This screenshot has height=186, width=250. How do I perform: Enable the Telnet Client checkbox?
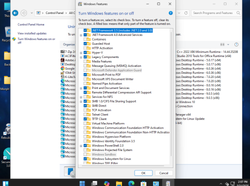(85, 114)
